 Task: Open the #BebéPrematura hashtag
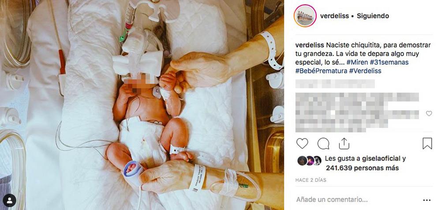[321, 71]
